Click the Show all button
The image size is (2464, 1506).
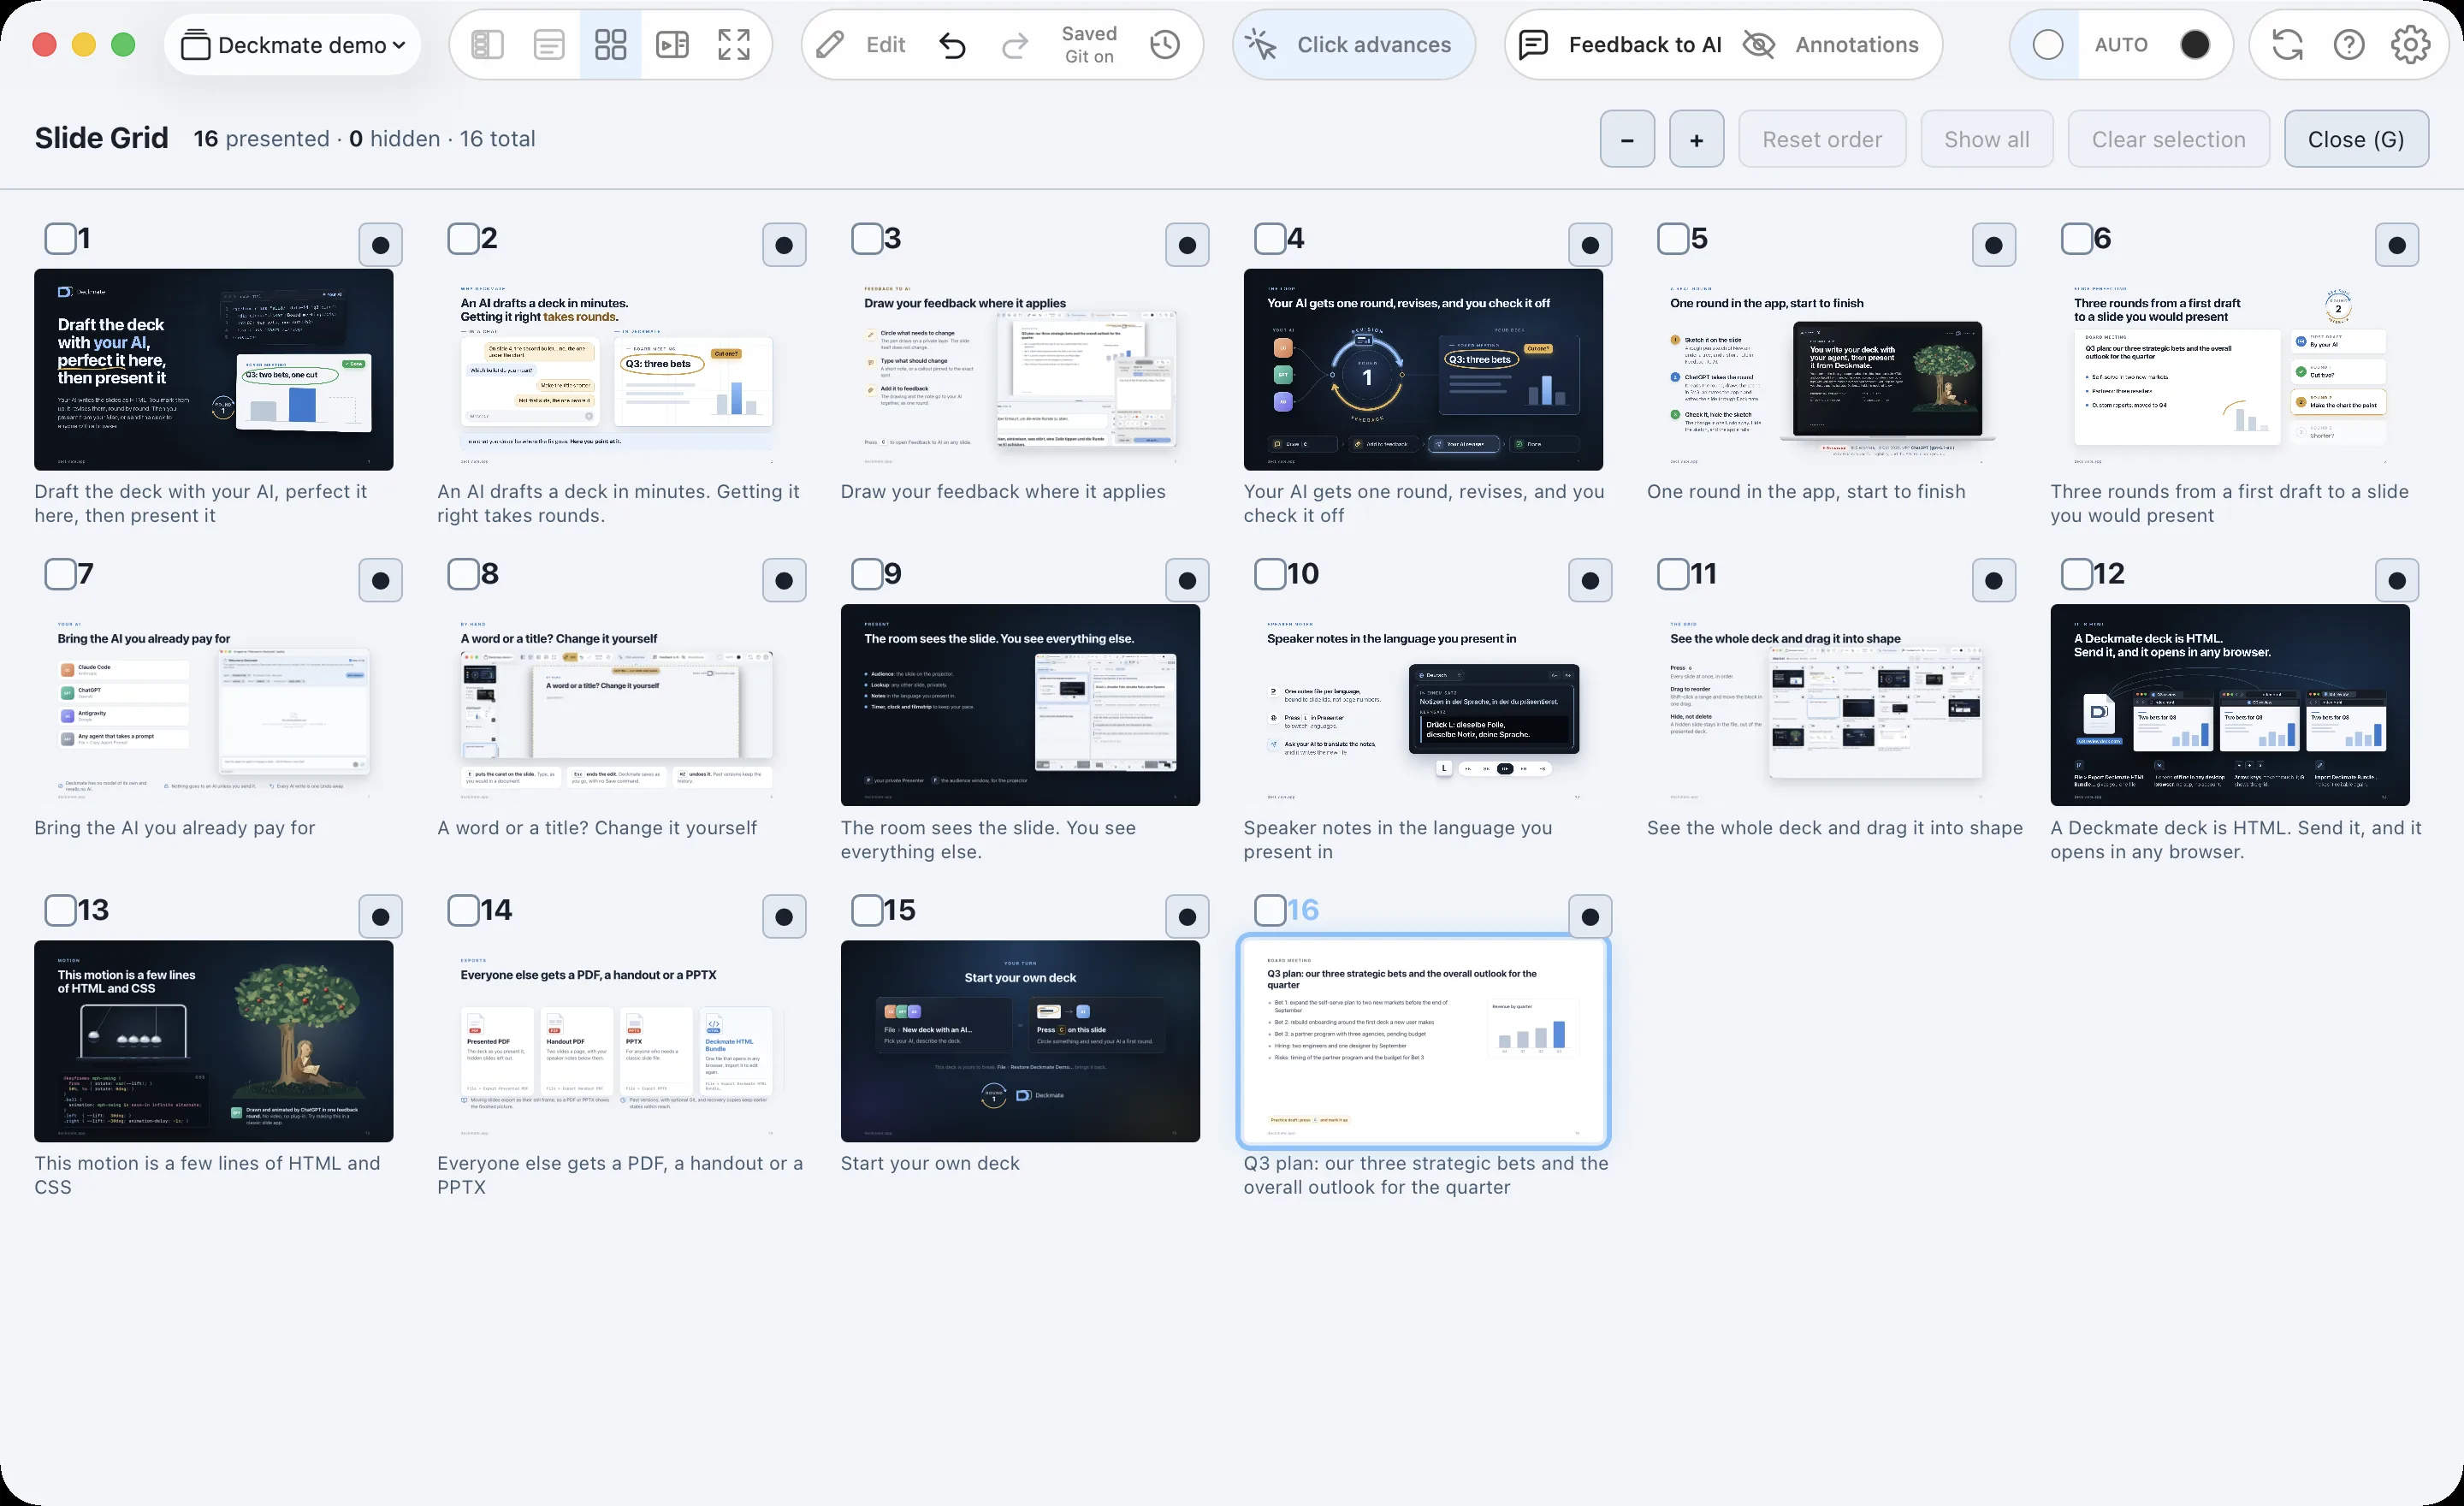tap(1987, 139)
